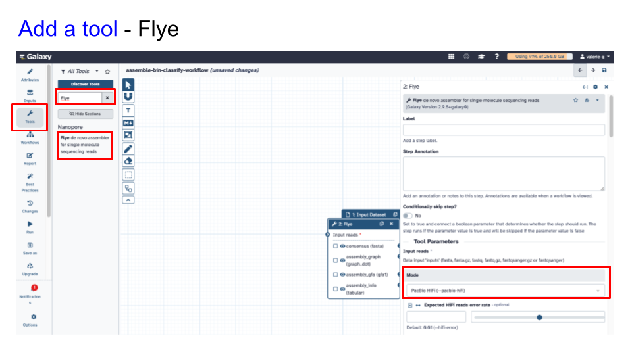
Task: Open the valerie-g user menu
Action: click(594, 57)
